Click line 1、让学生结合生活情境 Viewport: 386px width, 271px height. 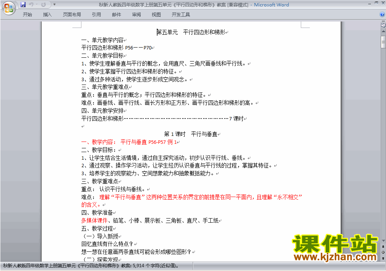(164, 158)
